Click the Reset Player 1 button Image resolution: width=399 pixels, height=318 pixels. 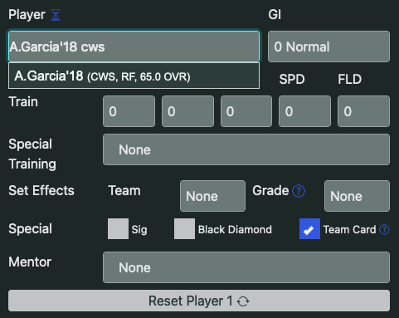pyautogui.click(x=199, y=301)
